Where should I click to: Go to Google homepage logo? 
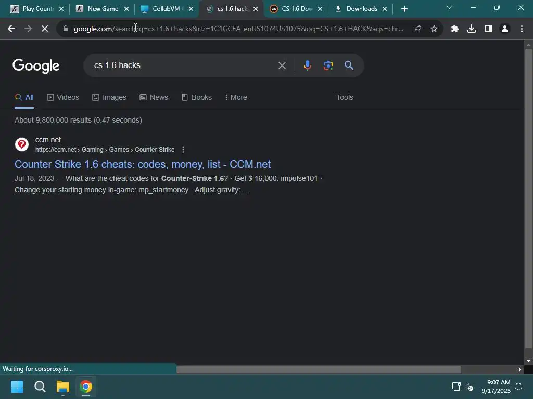click(x=36, y=66)
